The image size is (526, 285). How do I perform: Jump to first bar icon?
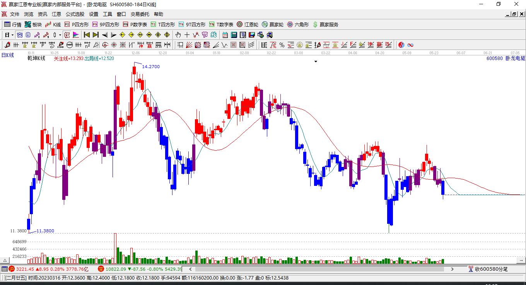[87, 35]
